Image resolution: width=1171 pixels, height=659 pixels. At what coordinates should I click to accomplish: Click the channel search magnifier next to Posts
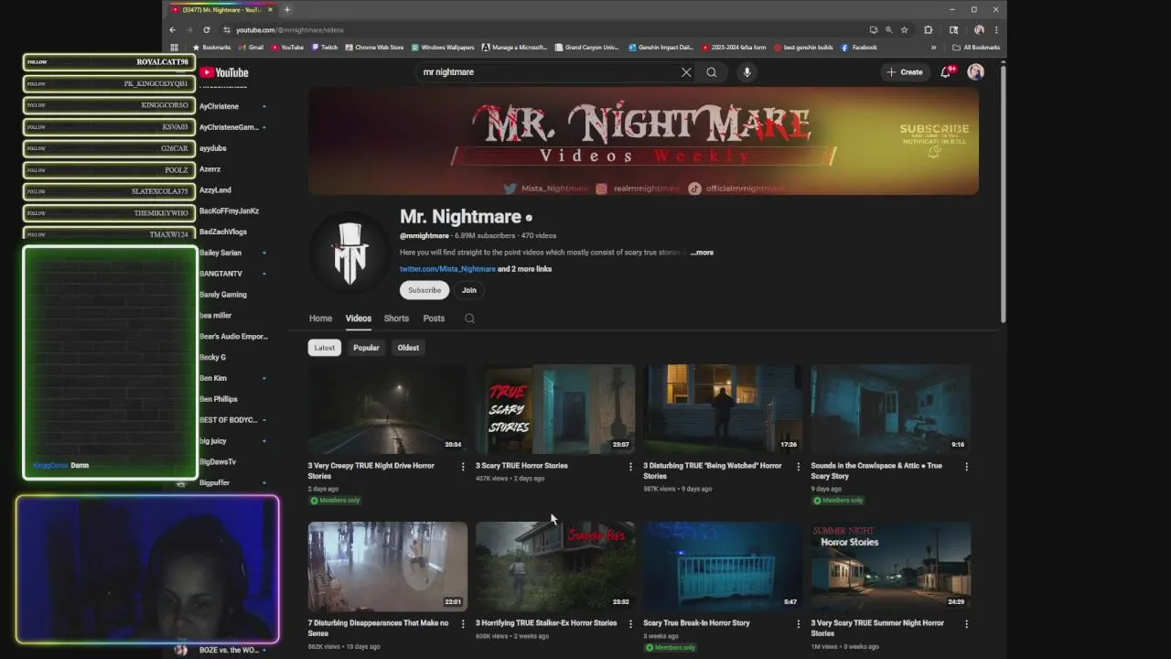[469, 319]
